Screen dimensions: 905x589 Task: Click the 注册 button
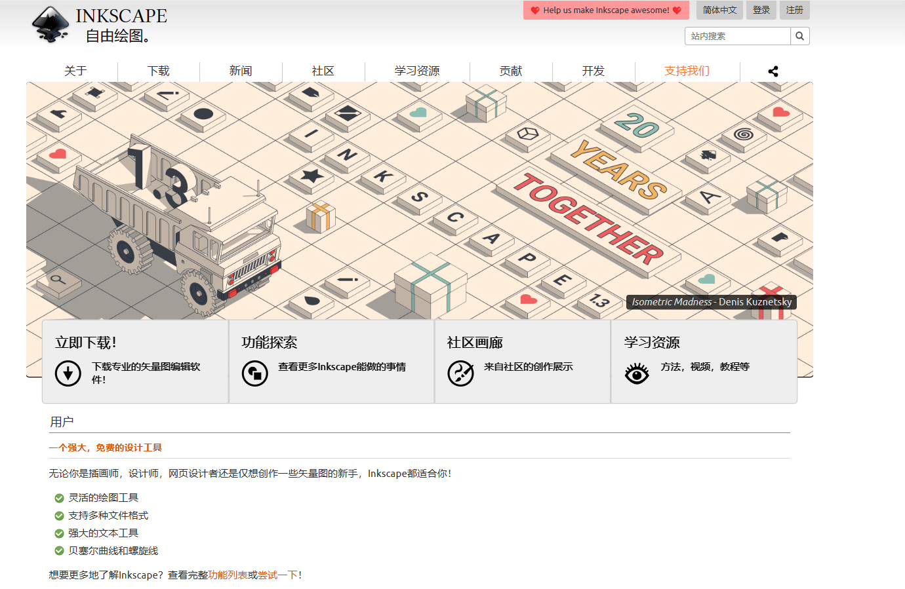click(x=795, y=10)
